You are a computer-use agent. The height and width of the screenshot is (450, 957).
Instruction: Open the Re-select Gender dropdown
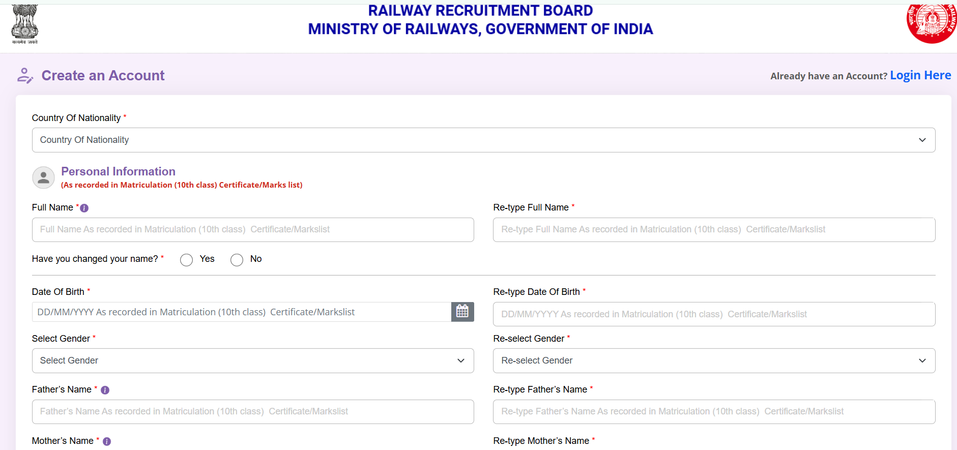pos(714,361)
